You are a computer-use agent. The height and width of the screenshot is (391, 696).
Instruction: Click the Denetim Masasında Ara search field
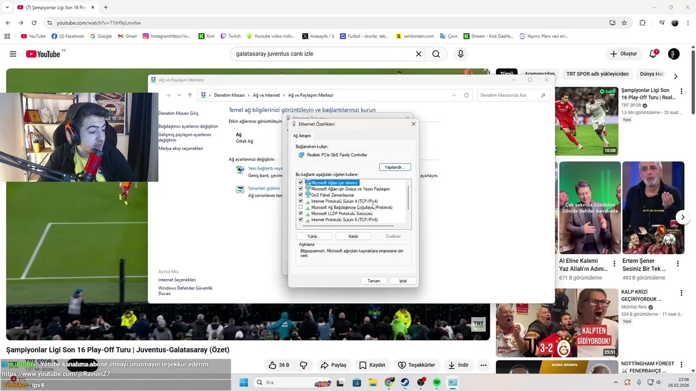[x=513, y=95]
